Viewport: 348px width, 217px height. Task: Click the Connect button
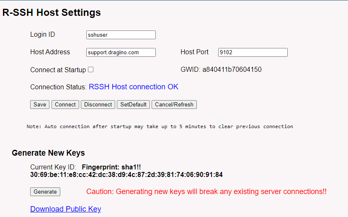coord(65,104)
